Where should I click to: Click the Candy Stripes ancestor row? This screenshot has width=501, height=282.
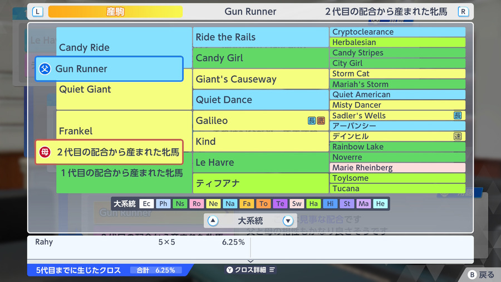coord(397,53)
